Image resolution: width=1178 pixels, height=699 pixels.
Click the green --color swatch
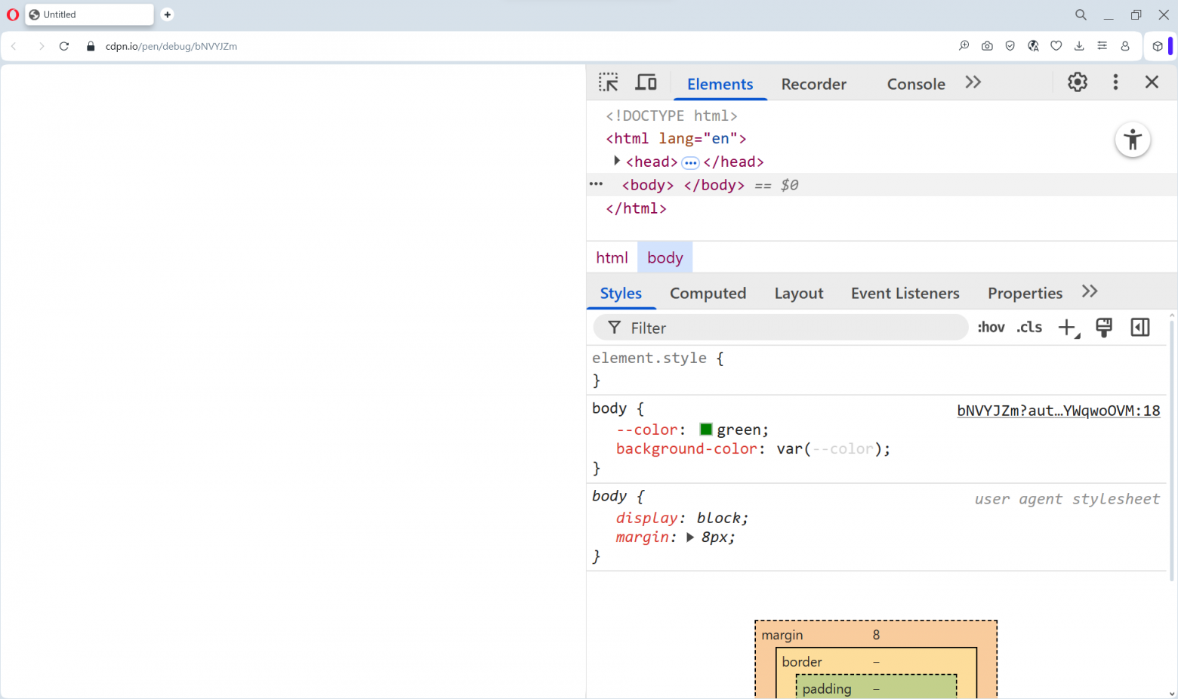tap(705, 429)
